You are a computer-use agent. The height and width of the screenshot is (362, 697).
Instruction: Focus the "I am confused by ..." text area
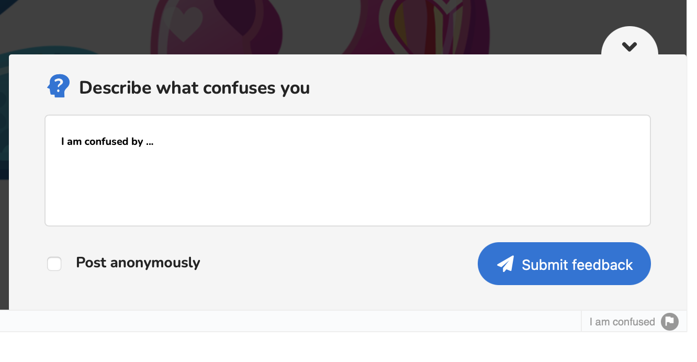[x=347, y=171]
